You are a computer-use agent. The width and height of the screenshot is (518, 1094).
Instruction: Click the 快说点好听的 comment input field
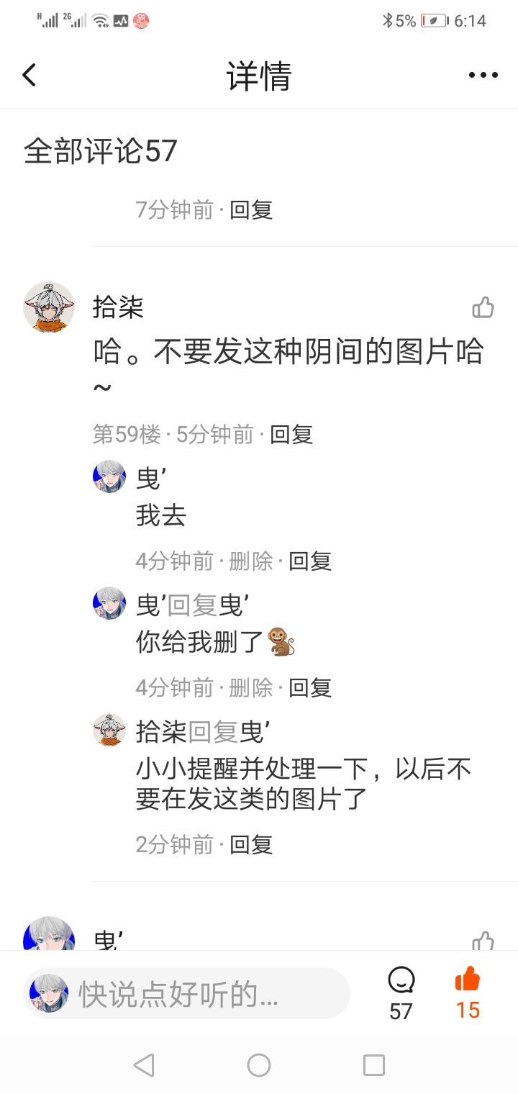(x=187, y=994)
